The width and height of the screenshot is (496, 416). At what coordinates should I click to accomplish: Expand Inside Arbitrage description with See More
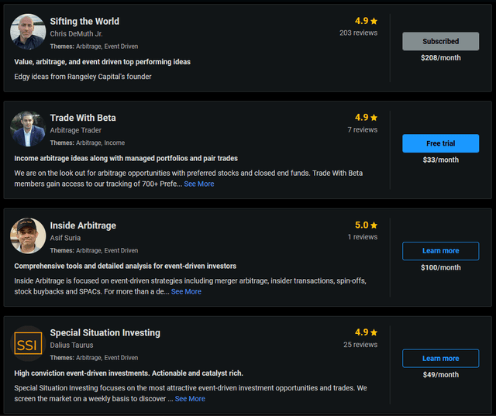[x=186, y=291]
